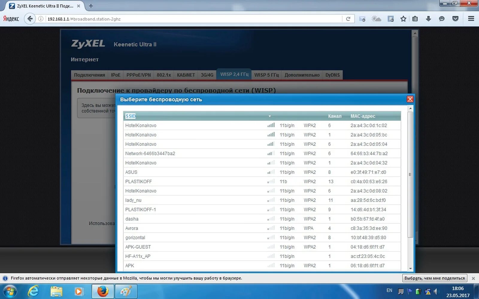Click the network list scroll up arrow
This screenshot has width=479, height=299.
tap(410, 108)
